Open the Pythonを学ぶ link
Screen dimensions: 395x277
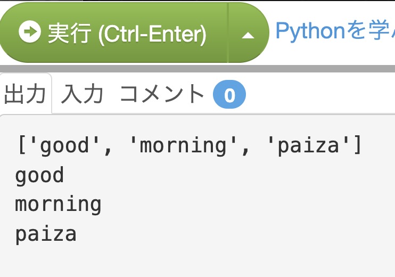335,31
